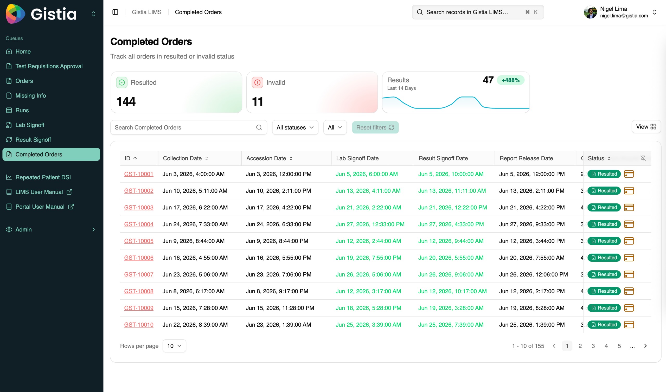The image size is (666, 392).
Task: Open order GST-10005
Action: tap(139, 241)
